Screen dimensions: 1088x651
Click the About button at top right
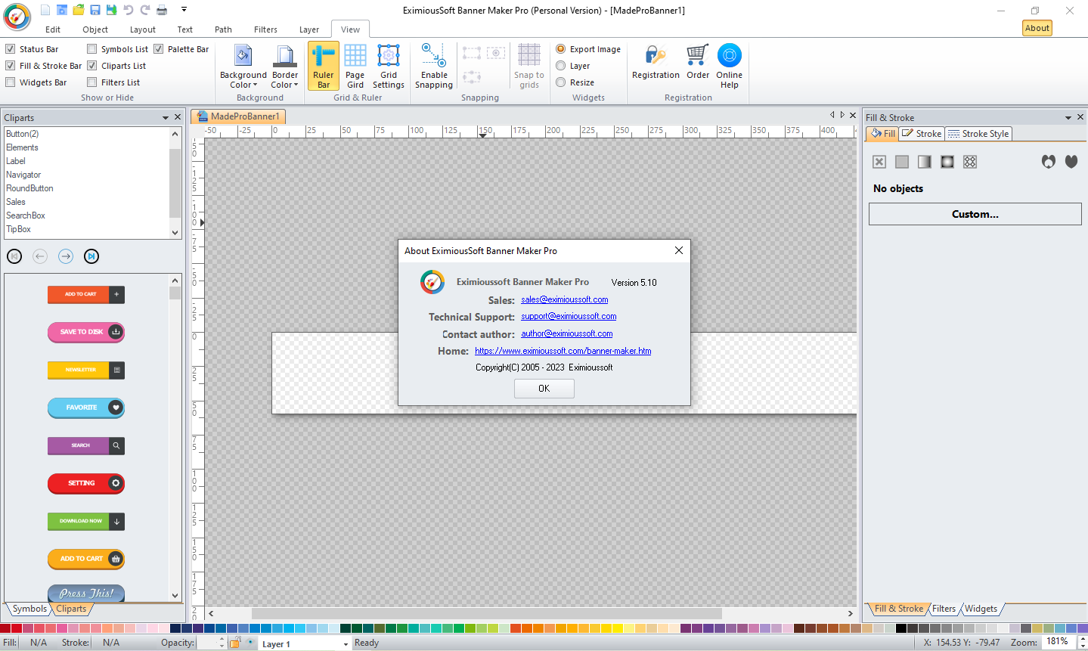(1037, 28)
